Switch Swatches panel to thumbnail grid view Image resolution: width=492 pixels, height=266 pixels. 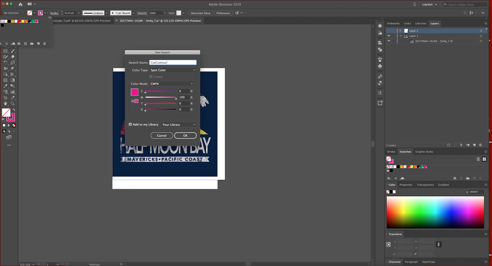(484, 159)
